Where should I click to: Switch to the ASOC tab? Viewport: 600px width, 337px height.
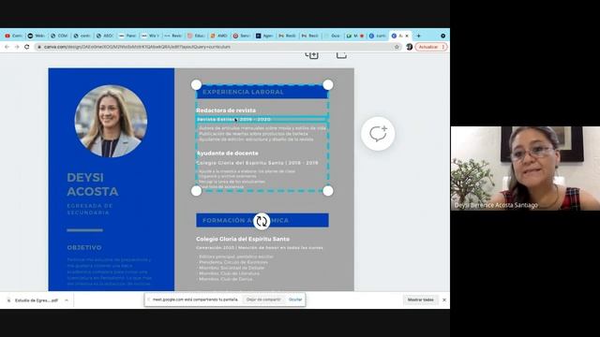pos(104,36)
